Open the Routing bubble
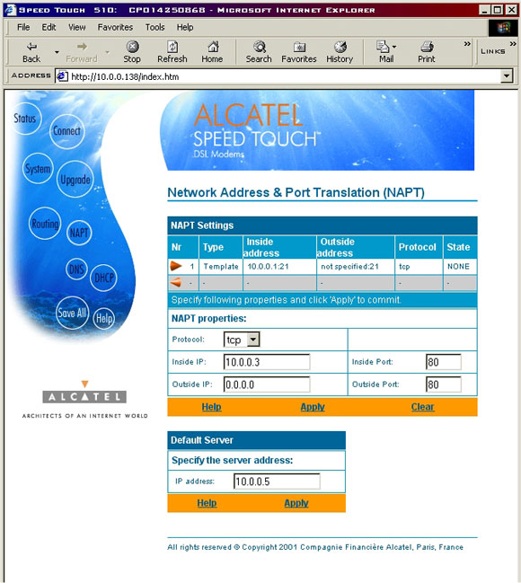521x583 pixels. (45, 224)
